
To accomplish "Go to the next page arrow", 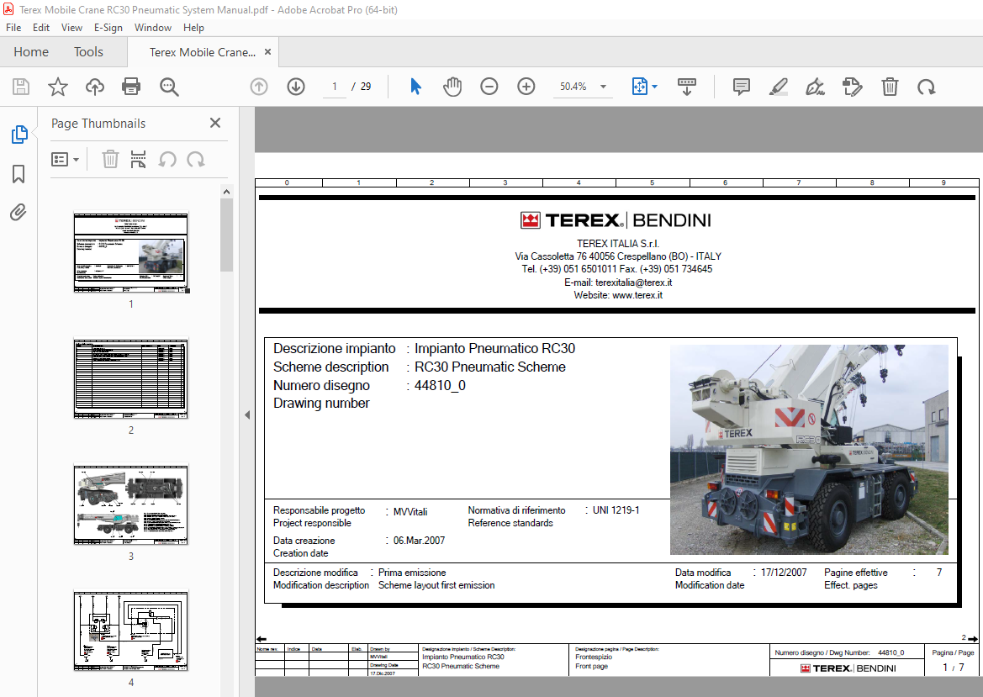I will pyautogui.click(x=296, y=87).
